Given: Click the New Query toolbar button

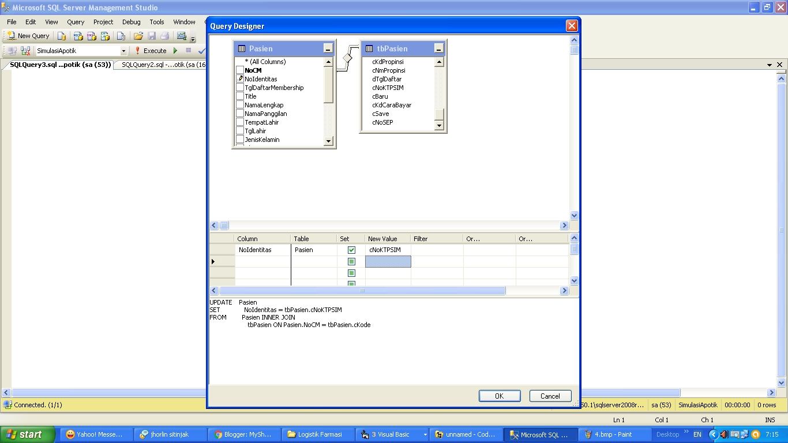Looking at the screenshot, I should pyautogui.click(x=28, y=36).
